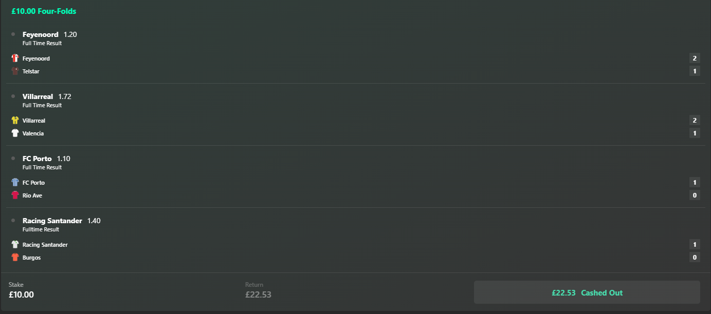Click the status dot beside Feyenoord selection

13,34
